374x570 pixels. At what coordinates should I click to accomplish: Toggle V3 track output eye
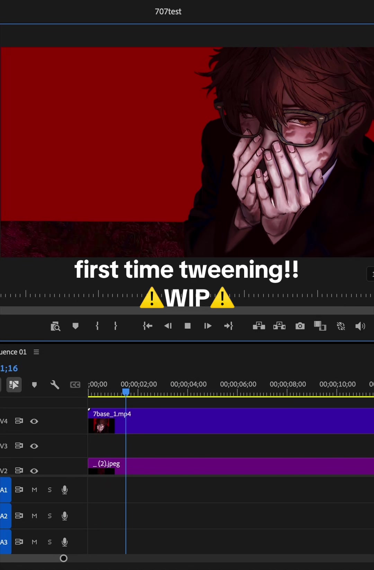click(x=34, y=446)
